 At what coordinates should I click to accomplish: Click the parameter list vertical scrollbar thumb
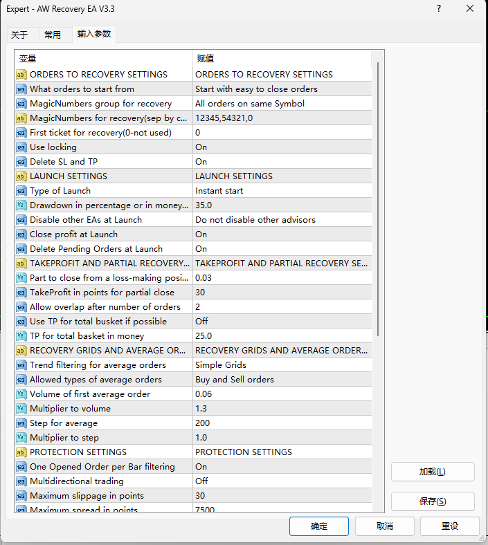pyautogui.click(x=378, y=199)
